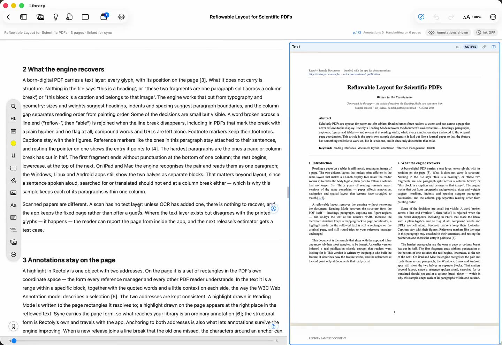Select the dashed rectangle selection tool
Image resolution: width=502 pixels, height=345 pixels.
[13, 168]
